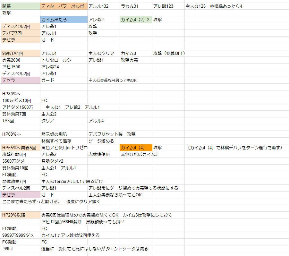Screen dimensions: 289x256
Task: Select the HP60%～ cell
Action: (x=21, y=134)
